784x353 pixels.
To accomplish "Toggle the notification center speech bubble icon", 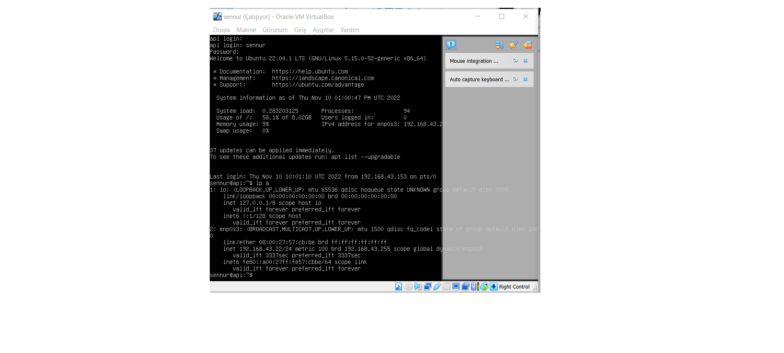I will click(x=451, y=45).
